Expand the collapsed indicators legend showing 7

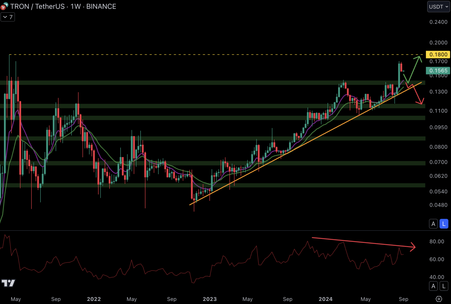pos(8,17)
